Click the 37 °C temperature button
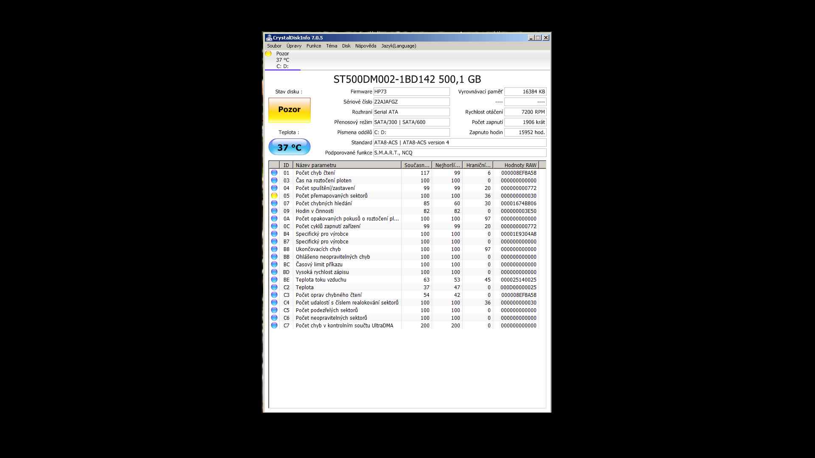This screenshot has height=458, width=815. tap(289, 147)
